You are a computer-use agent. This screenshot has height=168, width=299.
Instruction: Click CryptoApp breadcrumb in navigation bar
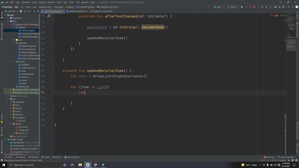(7, 7)
